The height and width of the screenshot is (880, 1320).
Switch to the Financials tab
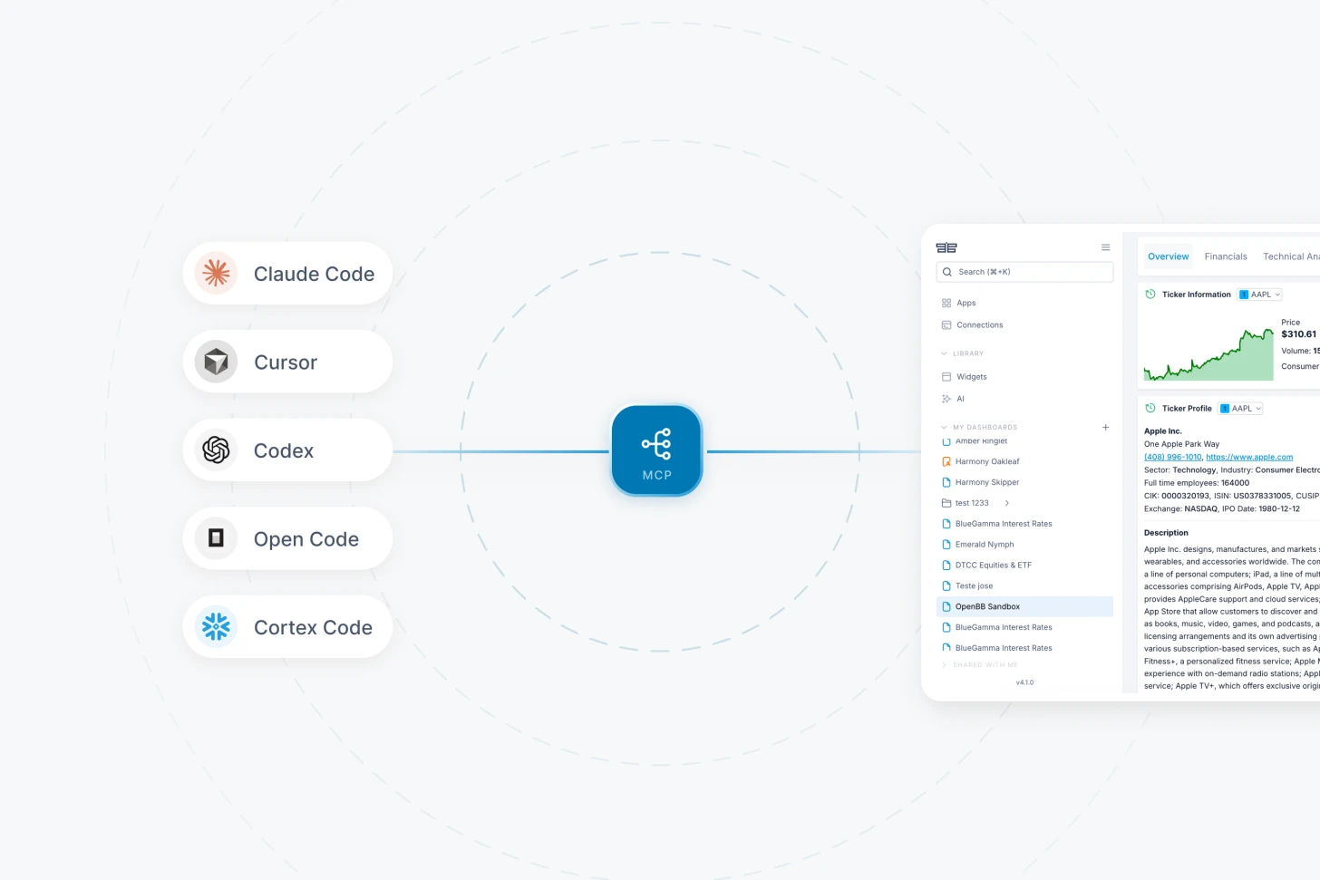(1226, 256)
